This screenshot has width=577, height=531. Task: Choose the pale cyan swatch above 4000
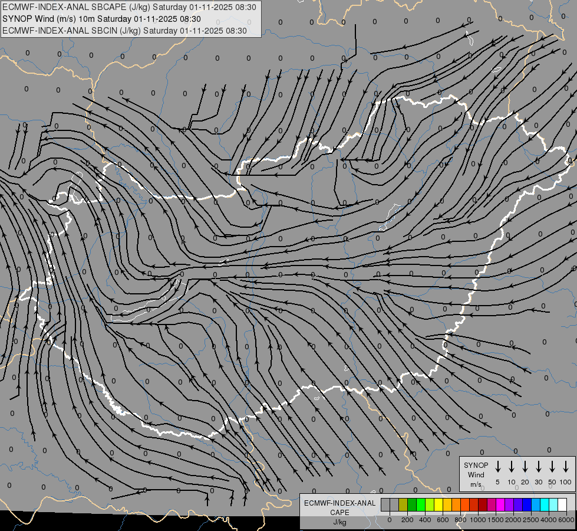point(553,504)
